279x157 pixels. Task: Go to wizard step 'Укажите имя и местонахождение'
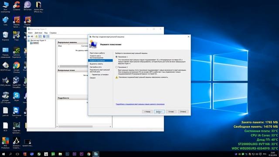[x=96, y=57]
